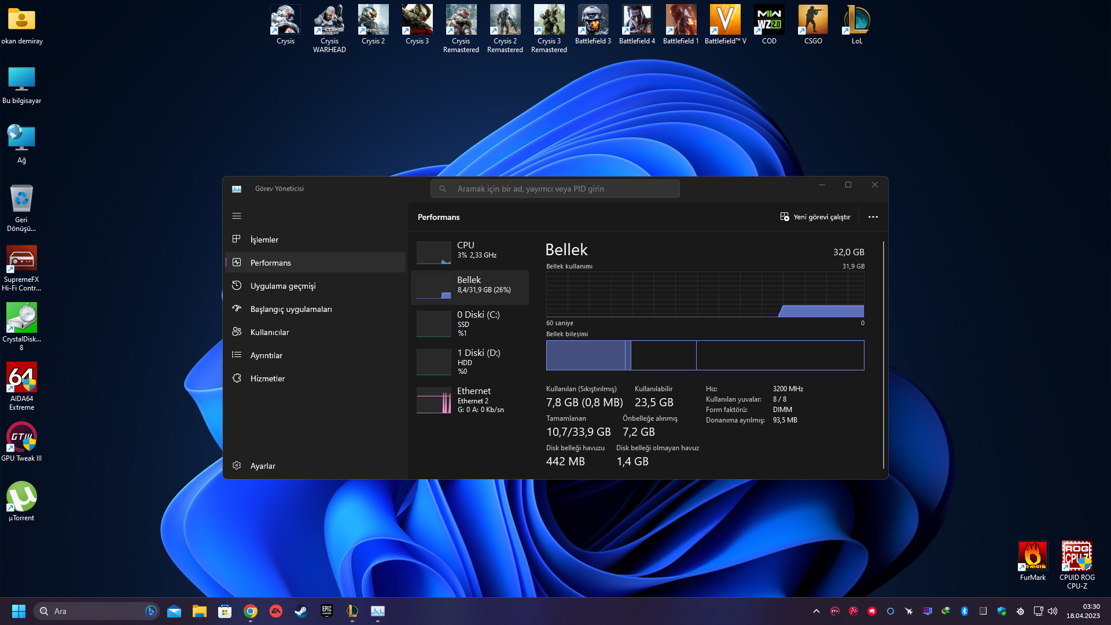Open Ayarlar settings gear
The image size is (1111, 625).
pos(237,466)
